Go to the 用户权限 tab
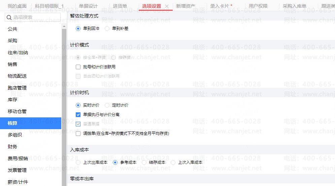Image resolution: width=335 pixels, height=186 pixels. [x=258, y=6]
